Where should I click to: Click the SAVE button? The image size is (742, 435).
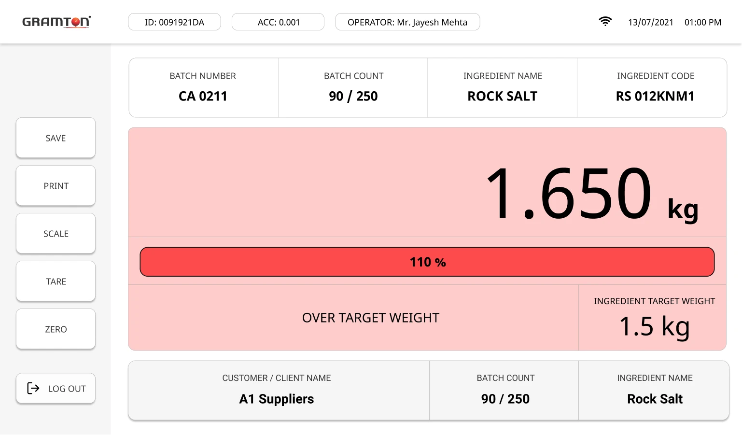[x=56, y=138]
